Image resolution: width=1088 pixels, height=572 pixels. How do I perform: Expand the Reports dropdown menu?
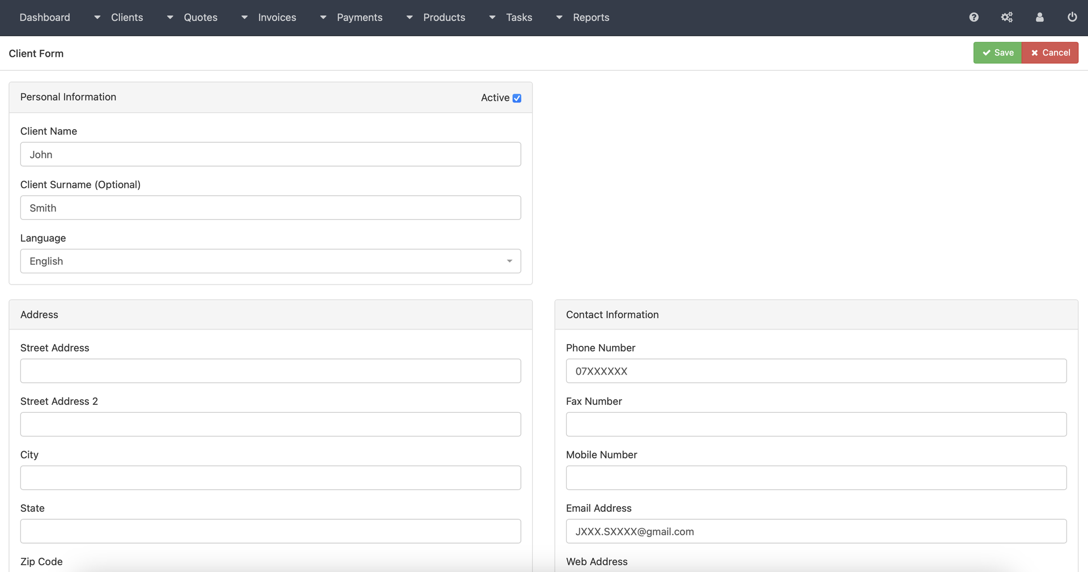[x=583, y=18]
